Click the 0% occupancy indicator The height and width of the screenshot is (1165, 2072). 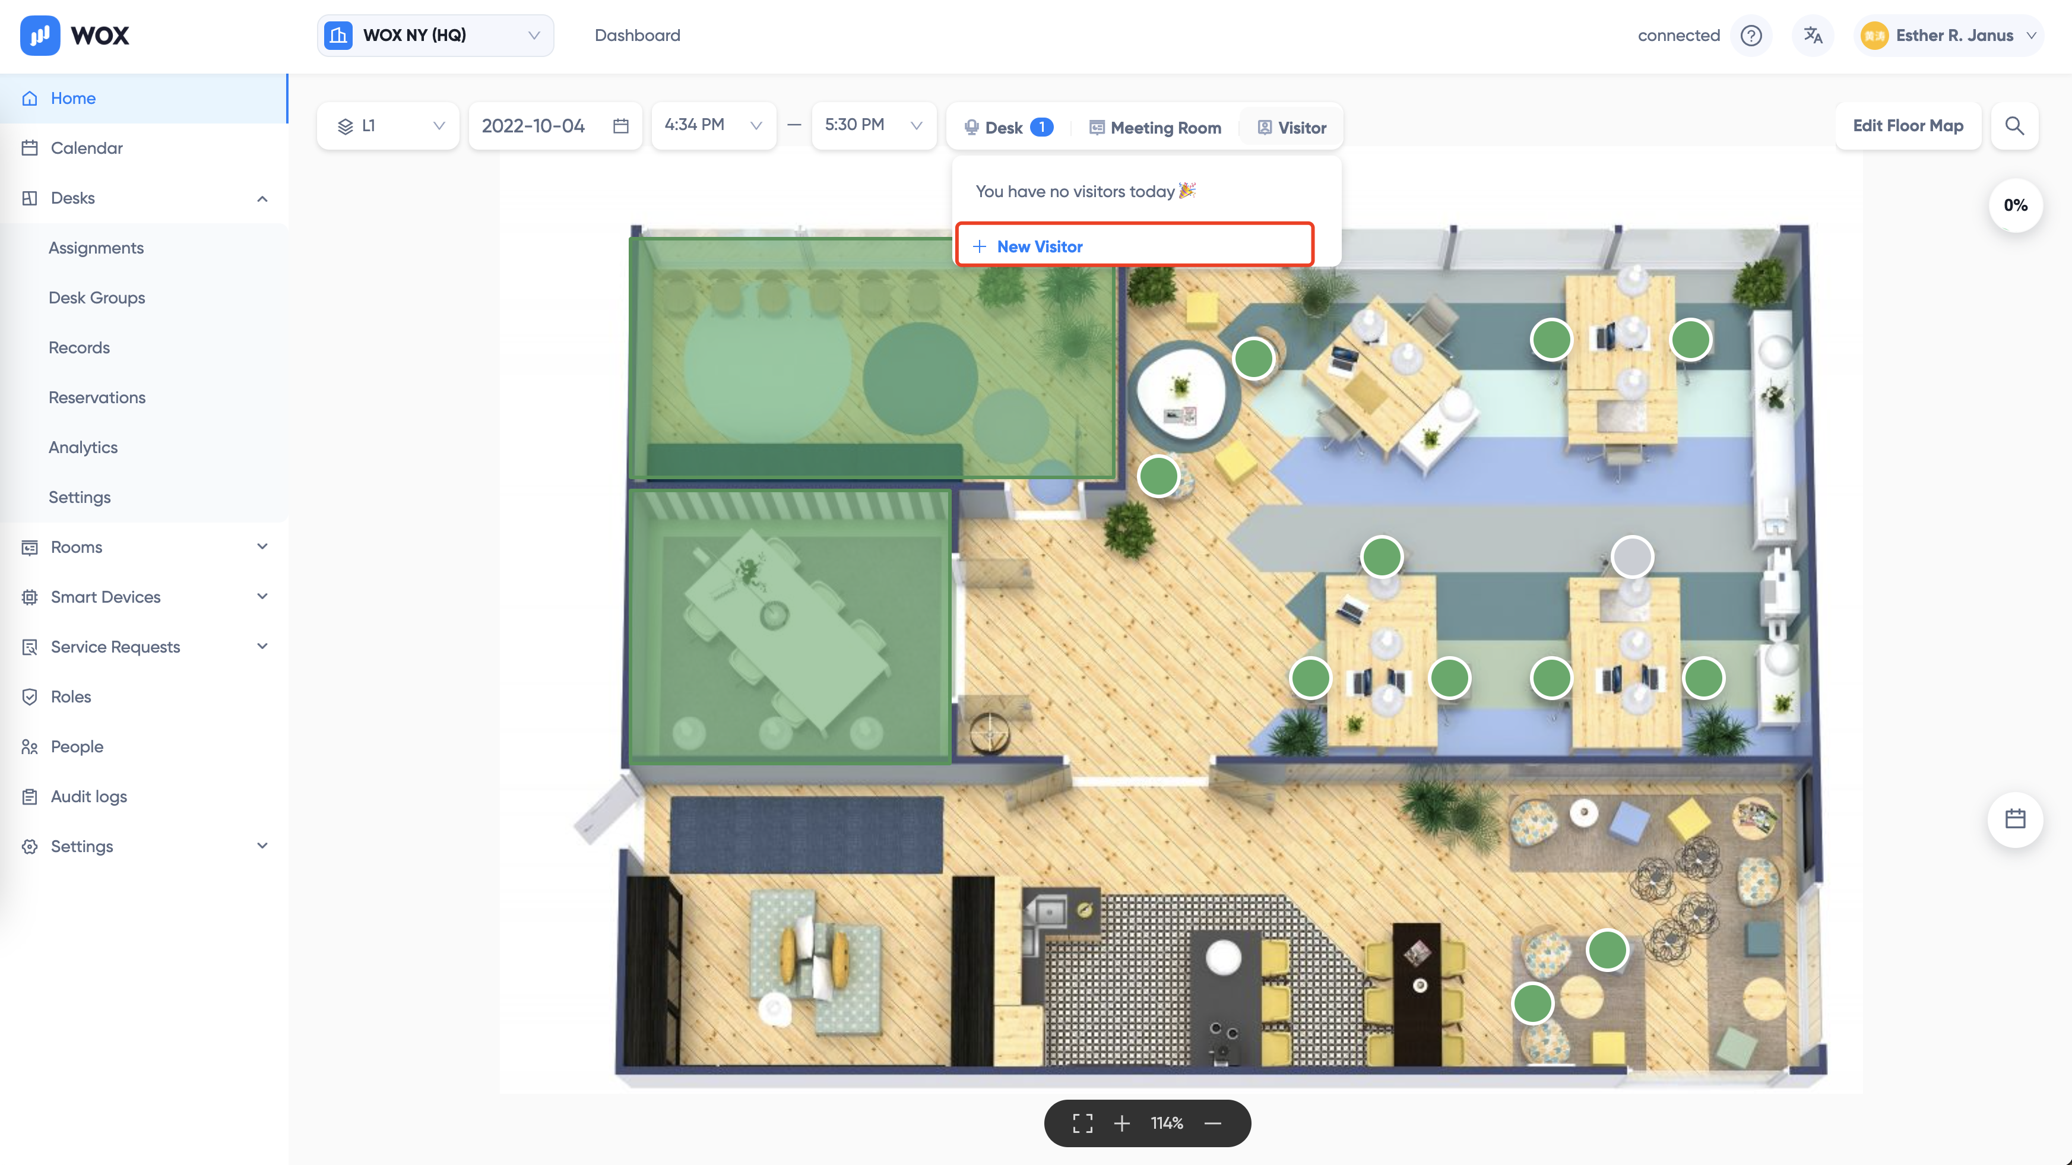[x=2016, y=205]
